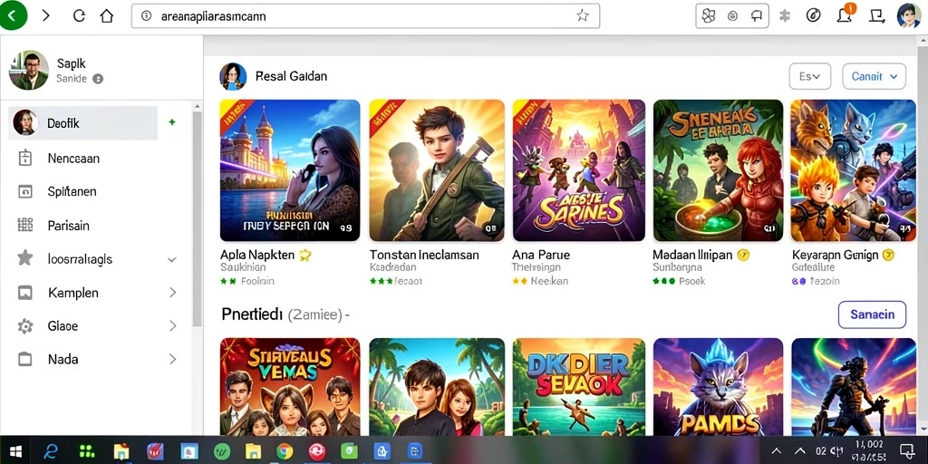Open the Es dropdown
Viewport: 928px width, 464px height.
click(x=809, y=76)
